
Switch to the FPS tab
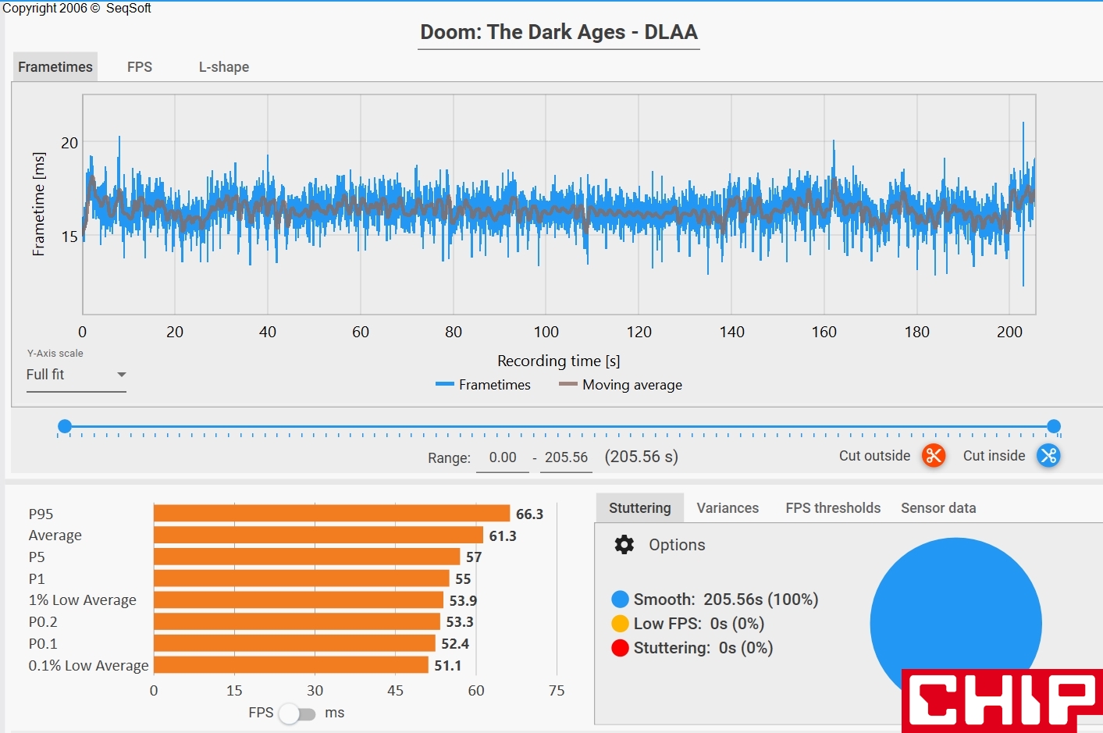pos(140,67)
